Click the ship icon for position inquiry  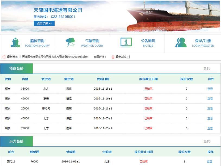[15, 43]
